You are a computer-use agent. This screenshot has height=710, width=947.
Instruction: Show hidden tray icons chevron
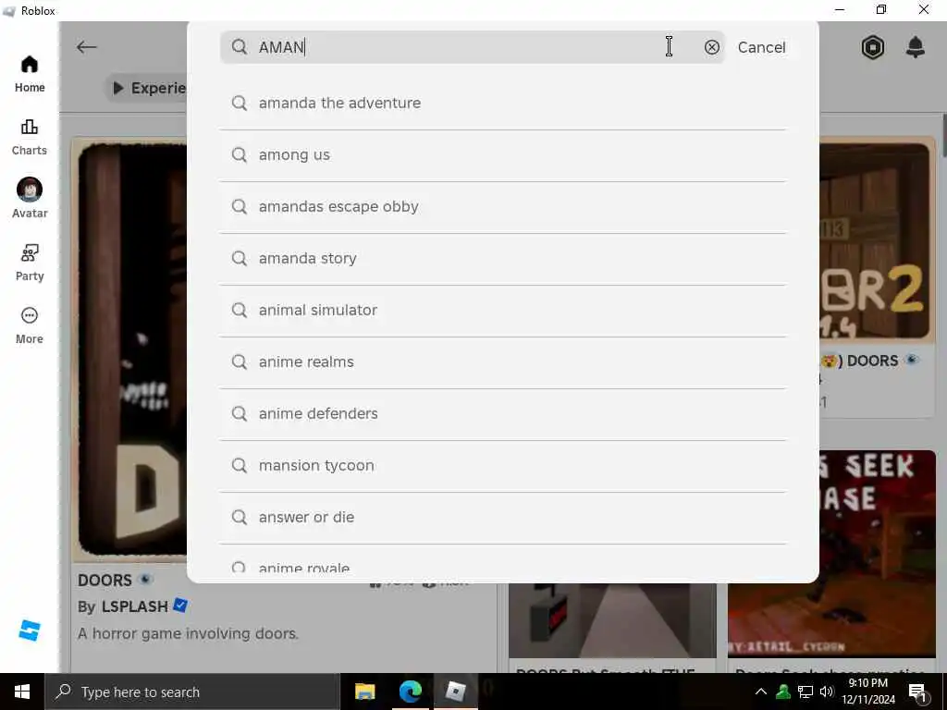761,692
